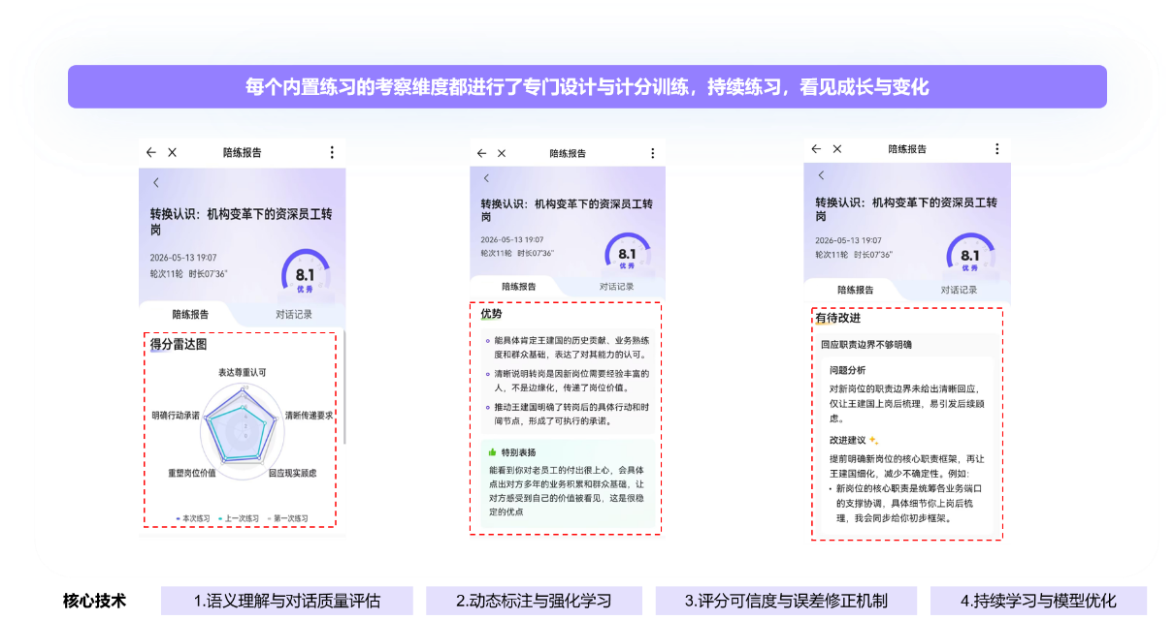Image resolution: width=1175 pixels, height=620 pixels.
Task: Click left phone title 转换认识 heading
Action: pyautogui.click(x=241, y=222)
